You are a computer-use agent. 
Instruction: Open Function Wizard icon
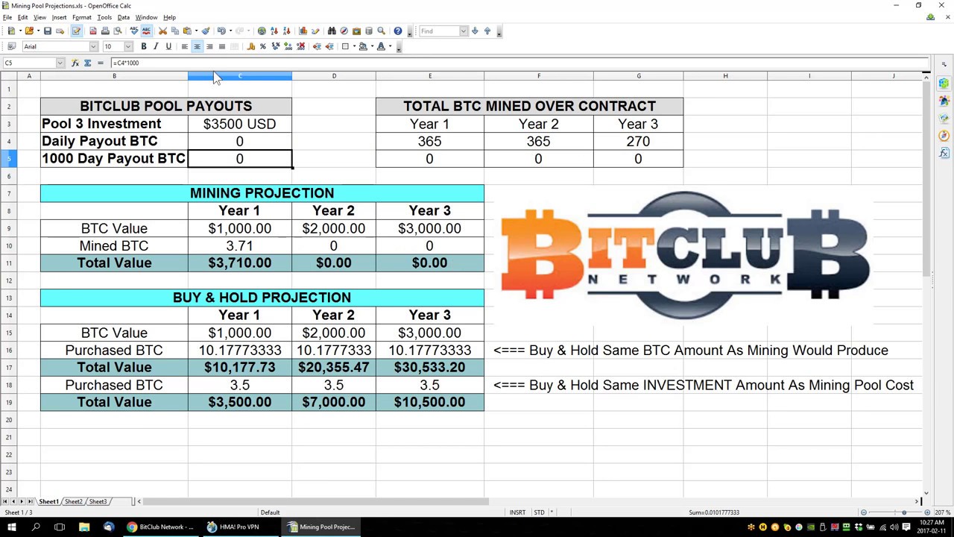[75, 63]
